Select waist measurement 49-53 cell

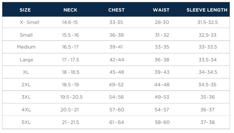click(x=162, y=97)
